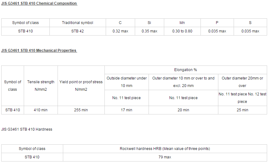The height and width of the screenshot is (164, 269).
Task: Click the JIS G3461 STB 410 Hardness heading
Action: (x=27, y=129)
